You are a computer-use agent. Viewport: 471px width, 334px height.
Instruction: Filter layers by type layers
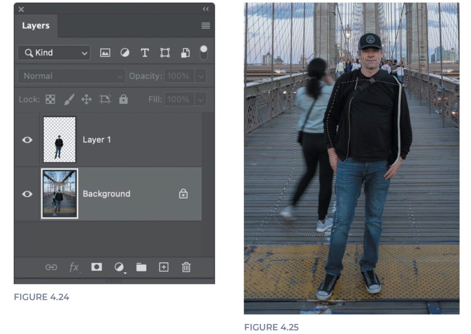tap(144, 53)
